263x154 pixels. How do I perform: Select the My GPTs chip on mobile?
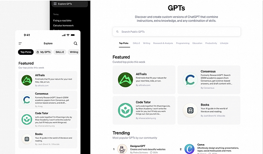coord(44,52)
